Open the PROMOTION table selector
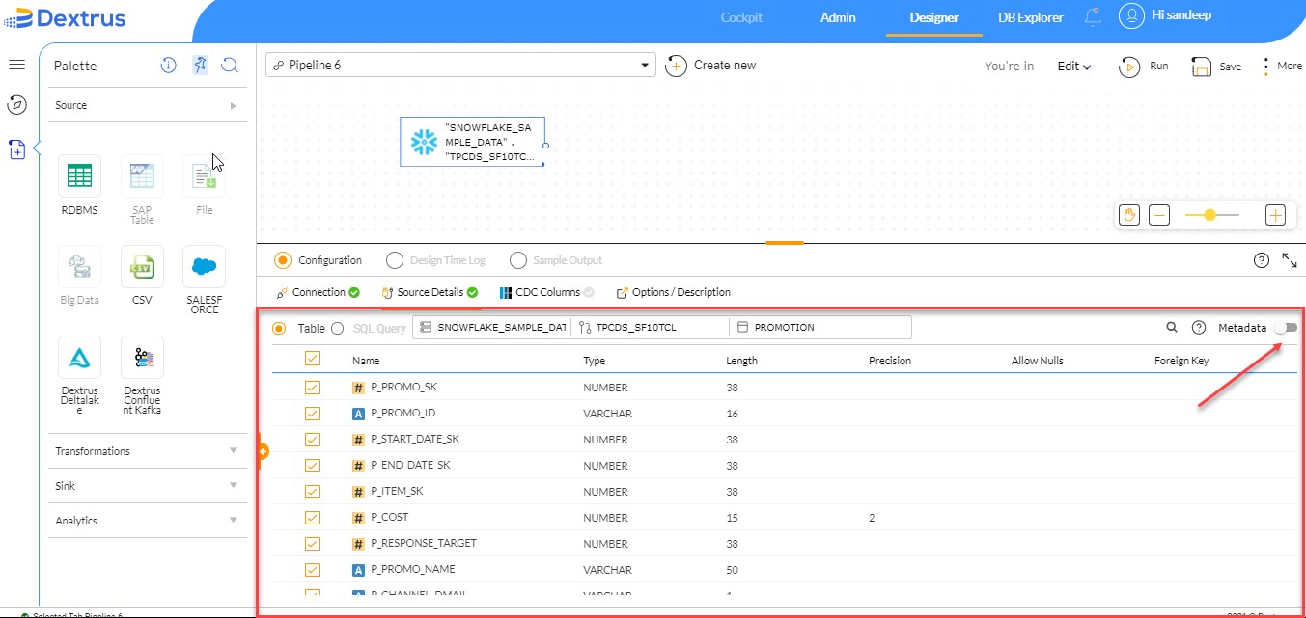 [x=820, y=328]
